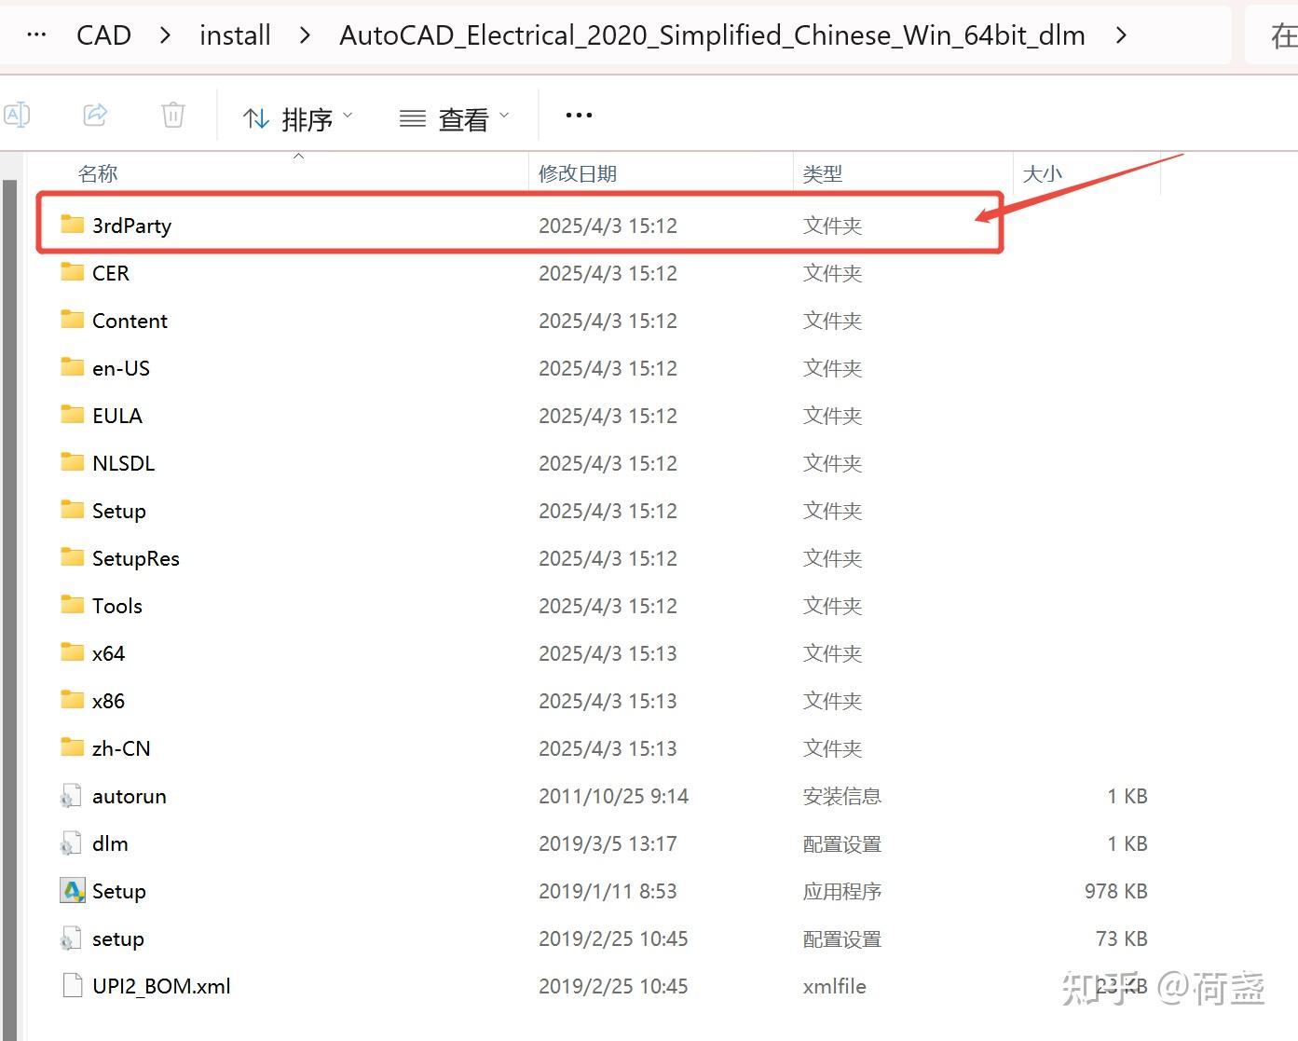Viewport: 1298px width, 1041px height.
Task: Select the SetupRes folder icon
Action: 73,556
